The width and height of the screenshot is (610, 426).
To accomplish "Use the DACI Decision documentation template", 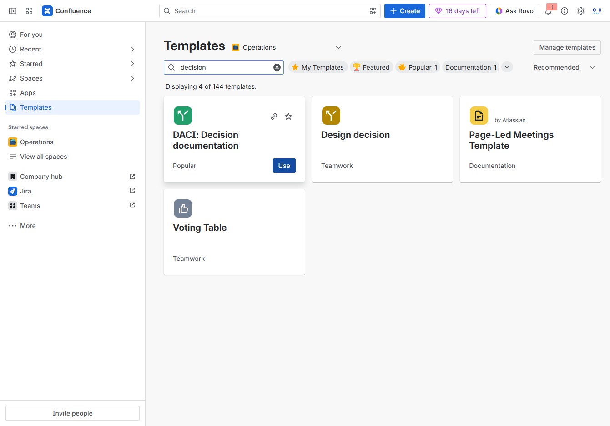I will pyautogui.click(x=284, y=166).
